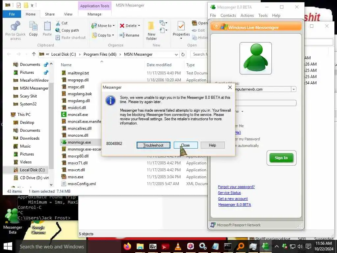Show hidden system tray icons chevron
Screen dimensions: 337x253
[x=276, y=246]
